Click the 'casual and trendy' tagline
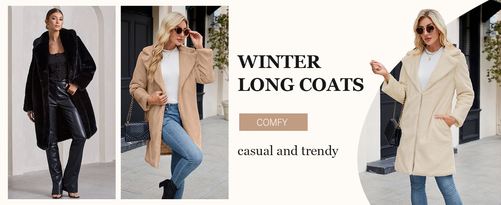This screenshot has width=501, height=205. (x=288, y=151)
